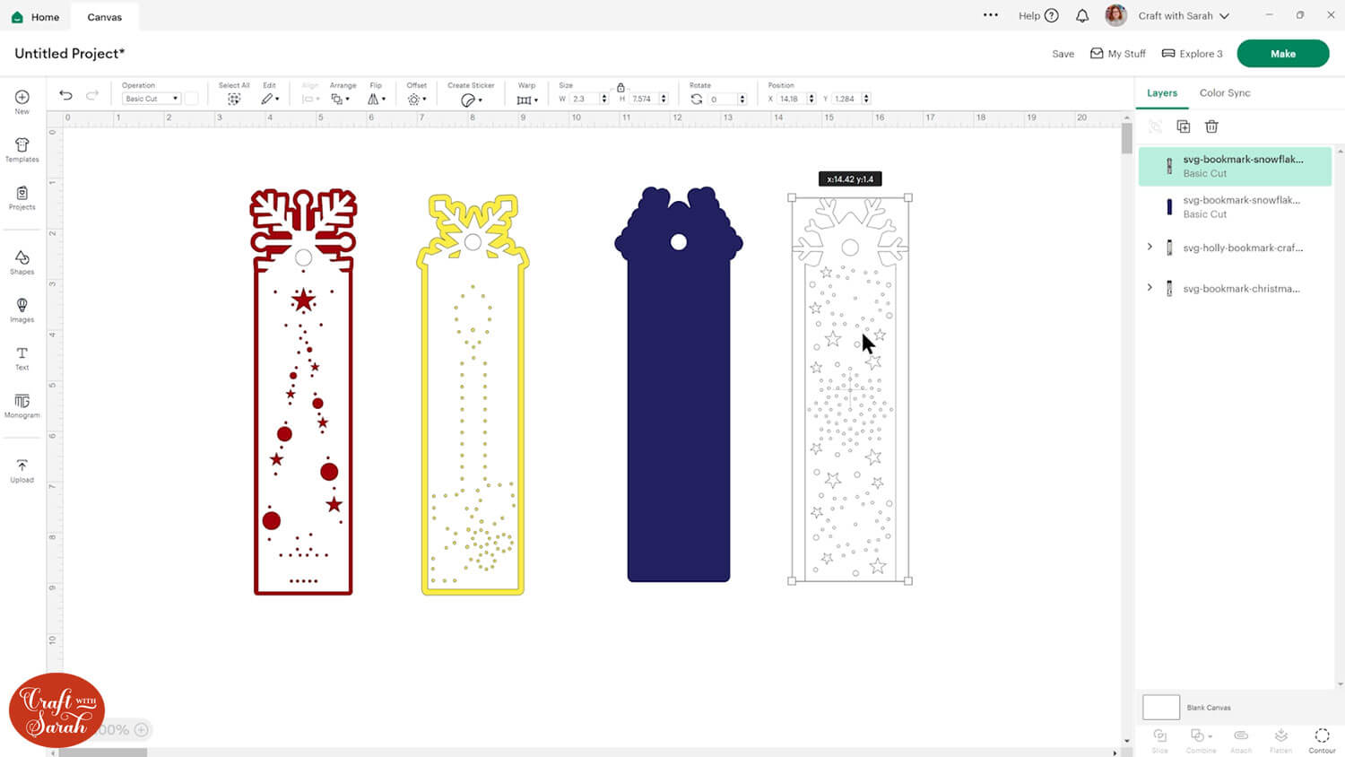The height and width of the screenshot is (757, 1345).
Task: Toggle the size aspect ratio lock
Action: point(620,87)
